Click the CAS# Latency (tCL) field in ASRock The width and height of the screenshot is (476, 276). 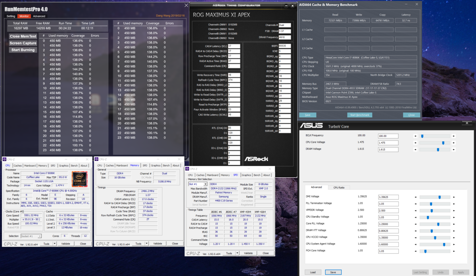click(234, 46)
